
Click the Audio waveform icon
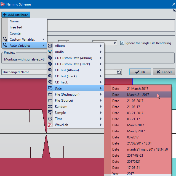pyautogui.click(x=50, y=52)
